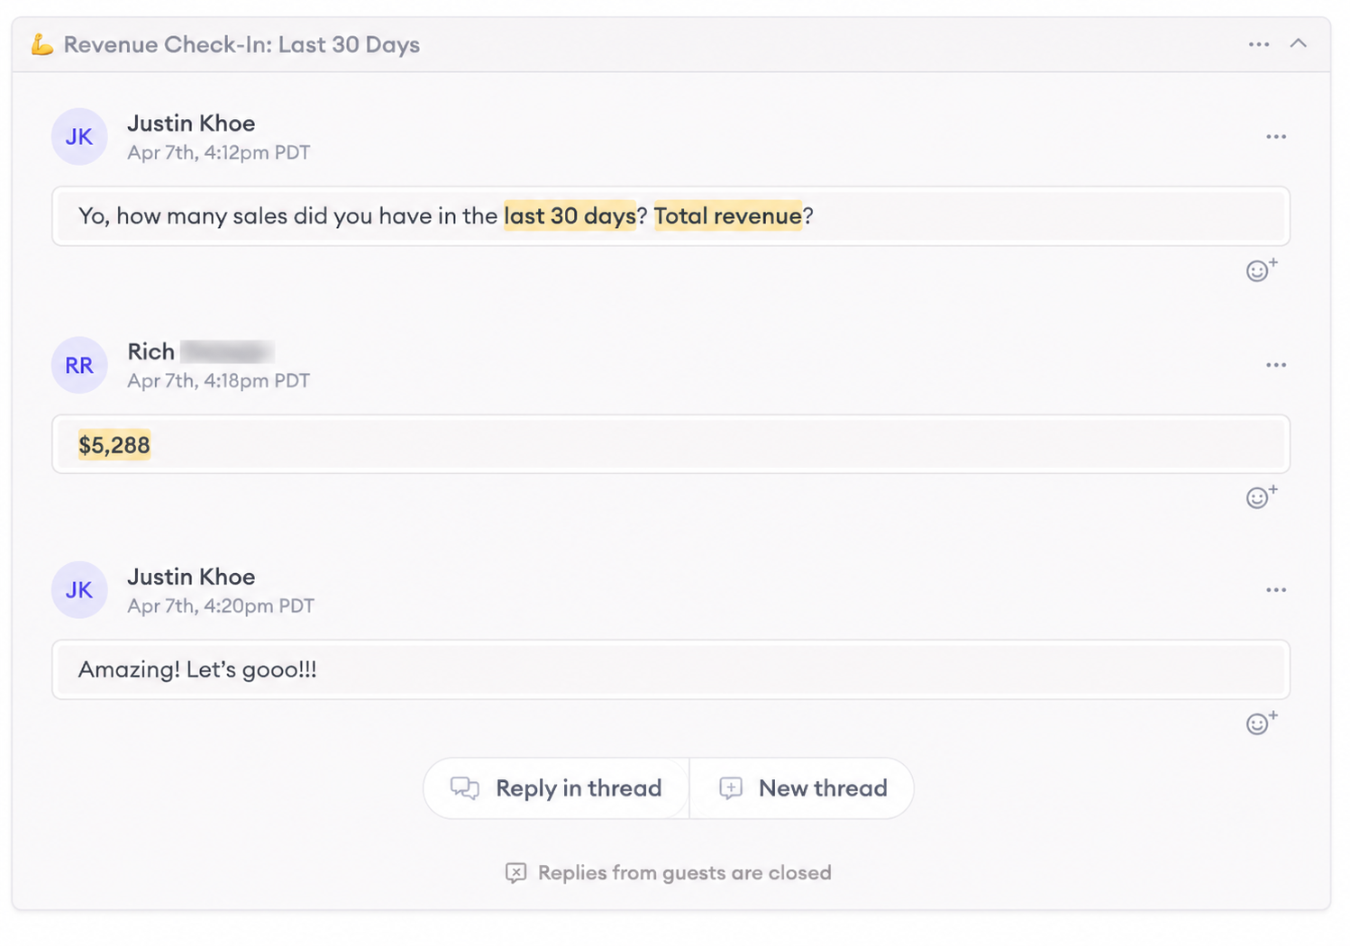Start a New thread
1350x946 pixels.
point(802,788)
